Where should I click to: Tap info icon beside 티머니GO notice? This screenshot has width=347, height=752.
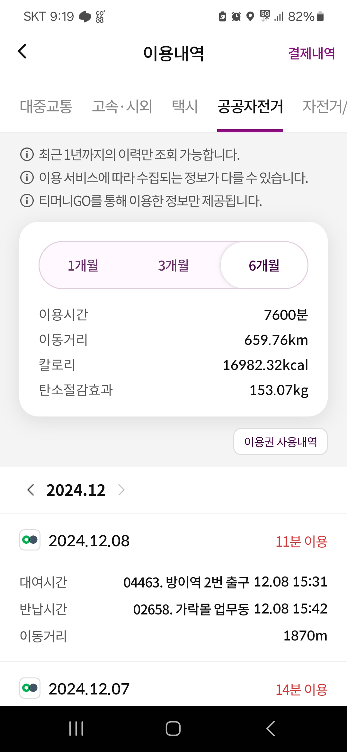click(x=27, y=201)
